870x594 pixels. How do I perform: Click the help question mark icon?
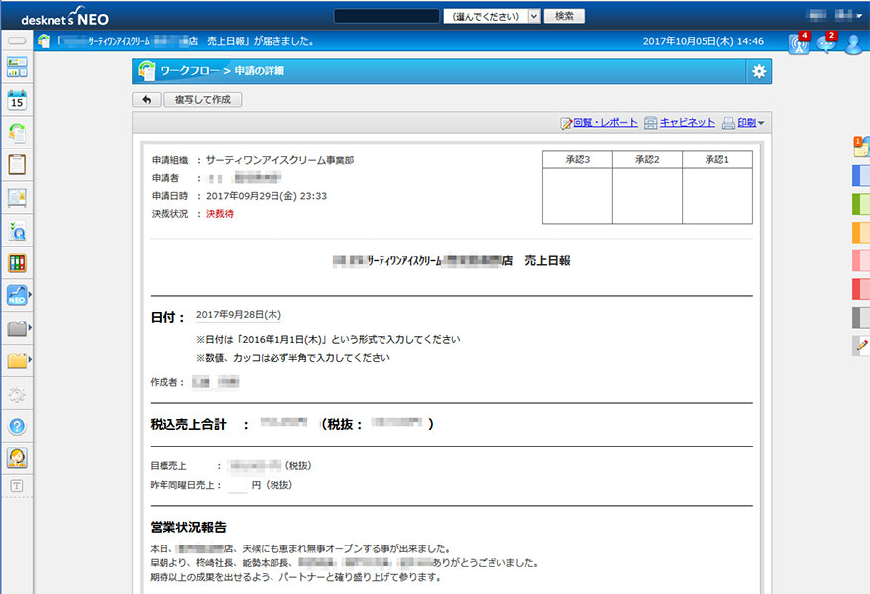[17, 426]
